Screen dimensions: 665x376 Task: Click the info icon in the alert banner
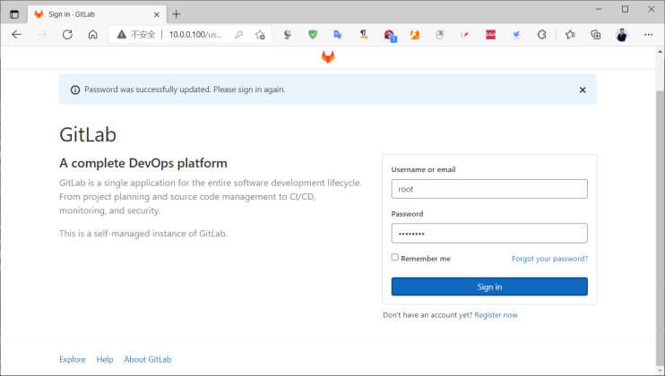[75, 90]
